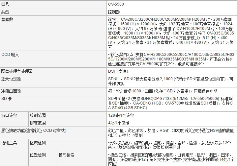Click the 型号 row label

(x=5, y=4)
